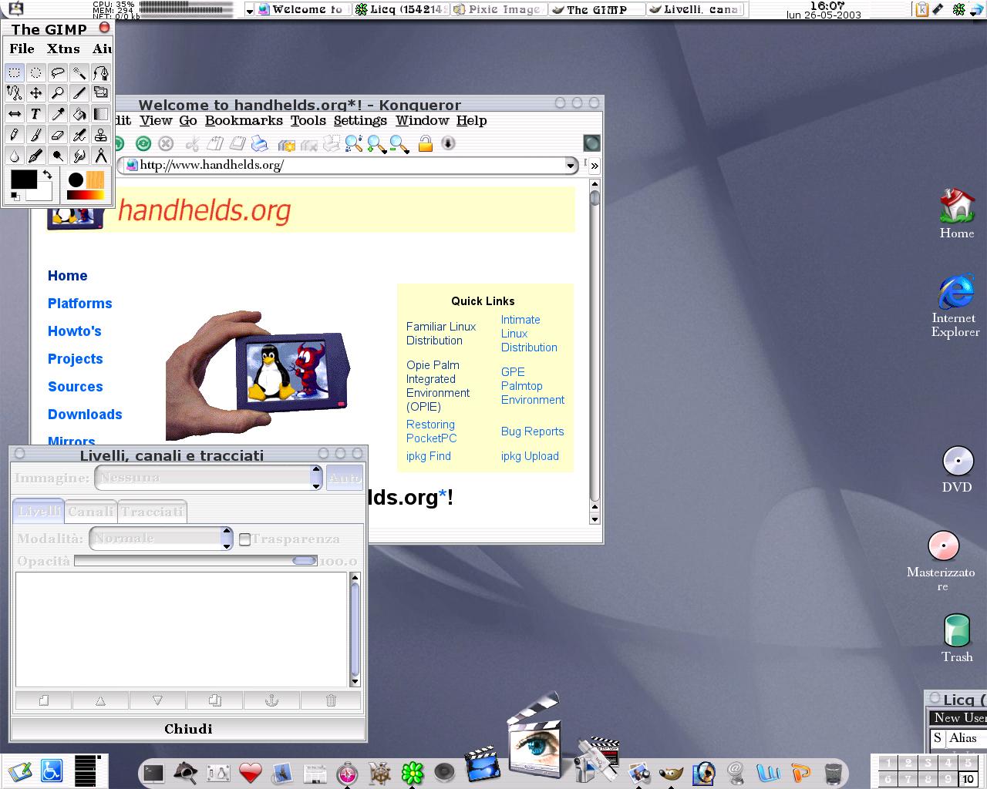Click the GIMP wood pattern swatch

tap(95, 180)
